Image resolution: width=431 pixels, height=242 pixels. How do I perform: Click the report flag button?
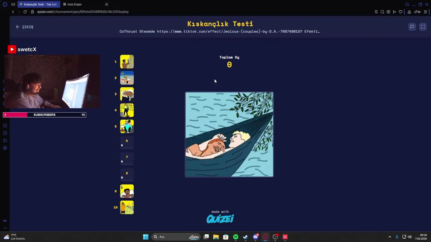click(x=412, y=27)
